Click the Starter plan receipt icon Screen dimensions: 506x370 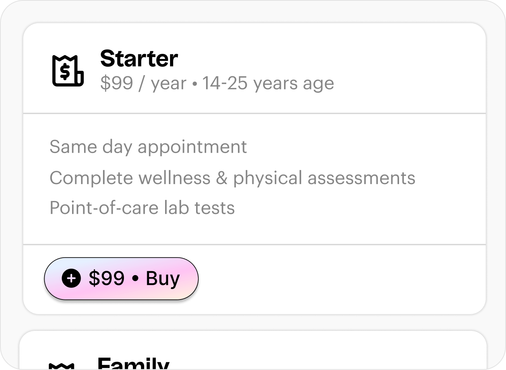[x=68, y=71]
